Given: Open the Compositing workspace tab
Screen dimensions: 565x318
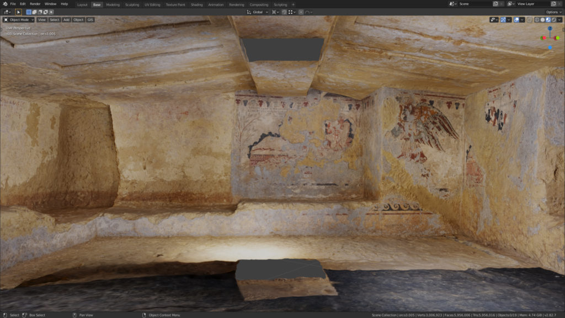Looking at the screenshot, I should coord(259,4).
